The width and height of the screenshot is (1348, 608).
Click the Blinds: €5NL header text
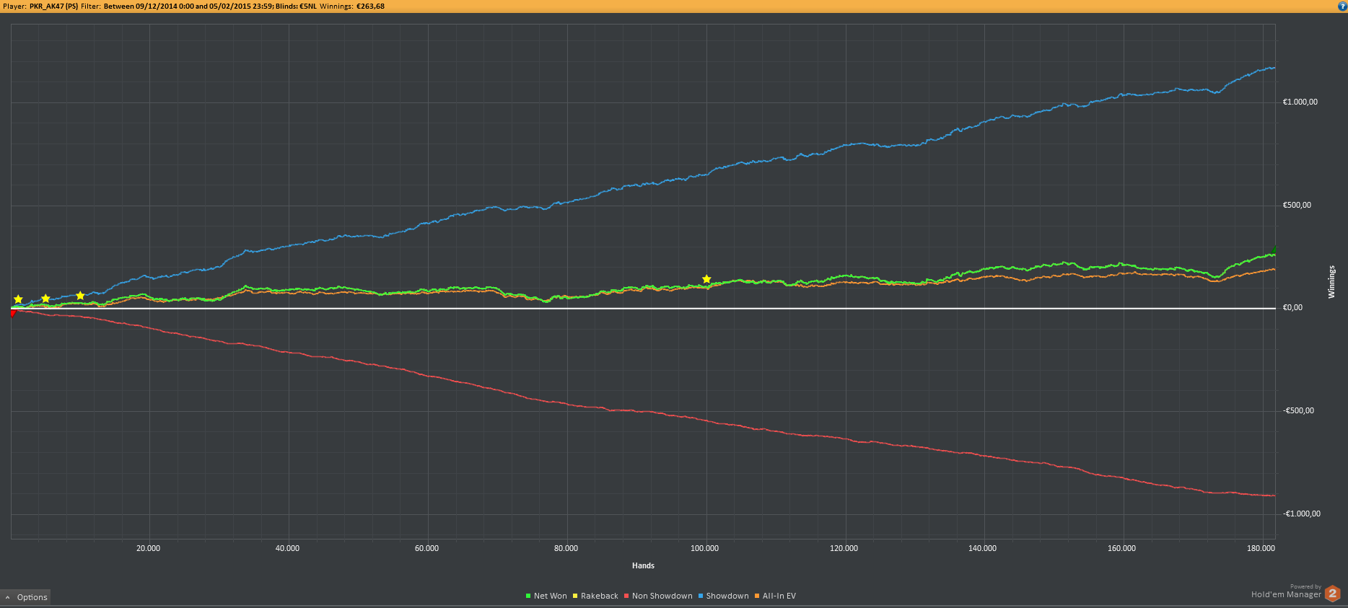tap(296, 6)
